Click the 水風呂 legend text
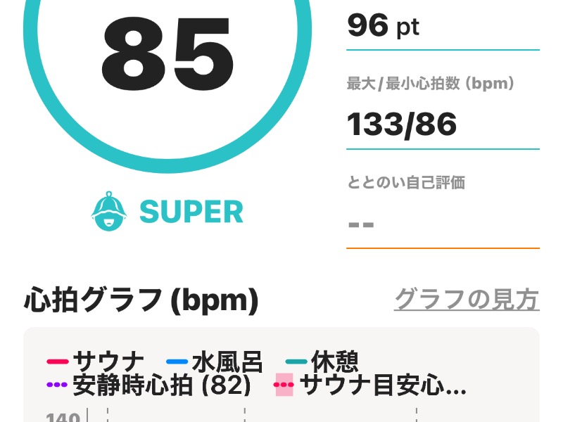Screen dimensions: 563x422 [227, 362]
